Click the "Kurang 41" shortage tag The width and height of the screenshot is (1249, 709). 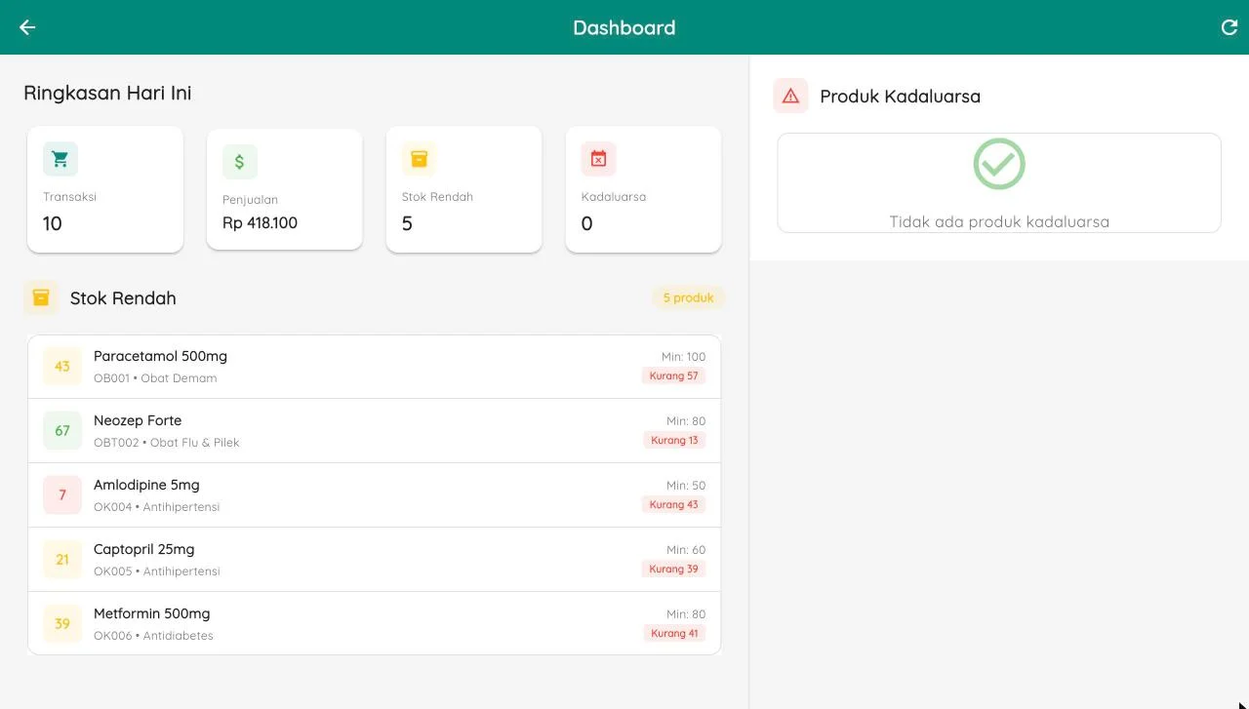[673, 633]
